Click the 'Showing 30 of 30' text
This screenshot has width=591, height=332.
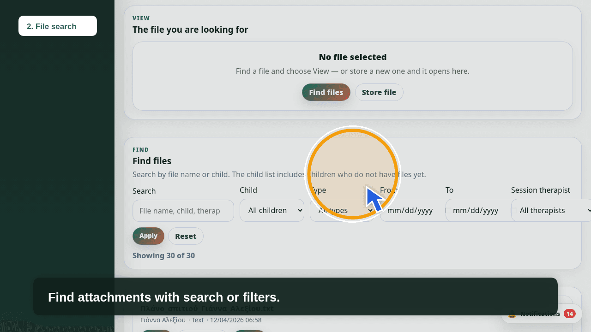(x=164, y=255)
